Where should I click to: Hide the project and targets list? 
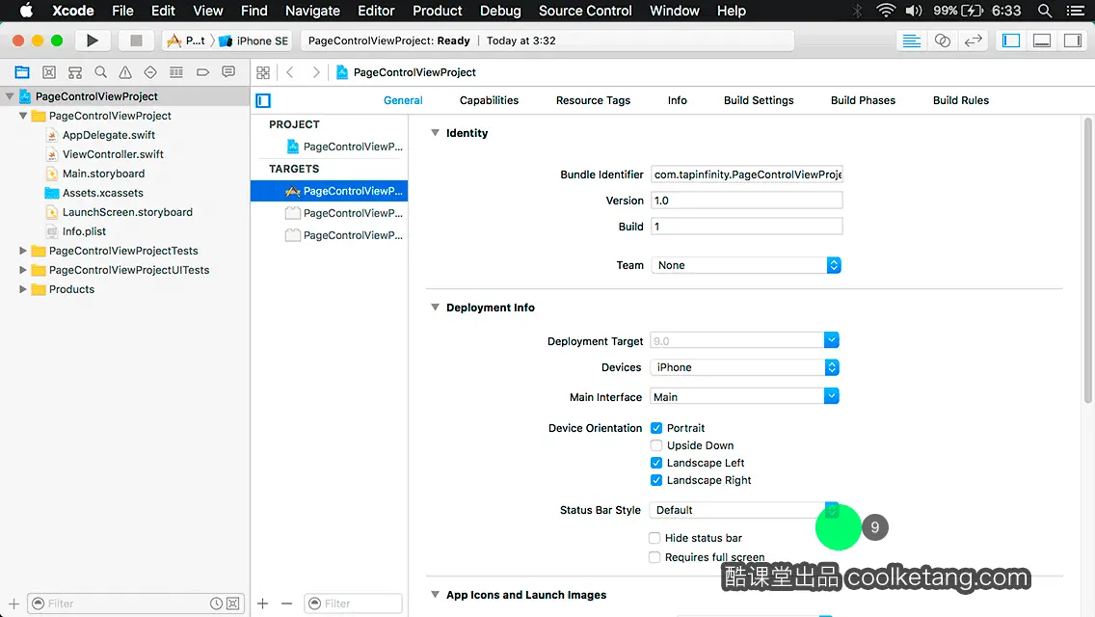pyautogui.click(x=263, y=100)
